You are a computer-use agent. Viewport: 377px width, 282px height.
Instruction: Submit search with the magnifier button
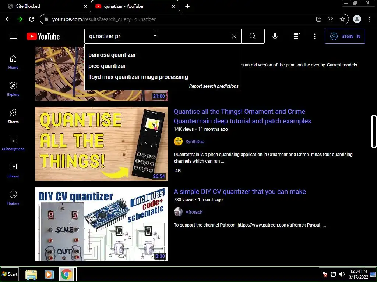253,36
